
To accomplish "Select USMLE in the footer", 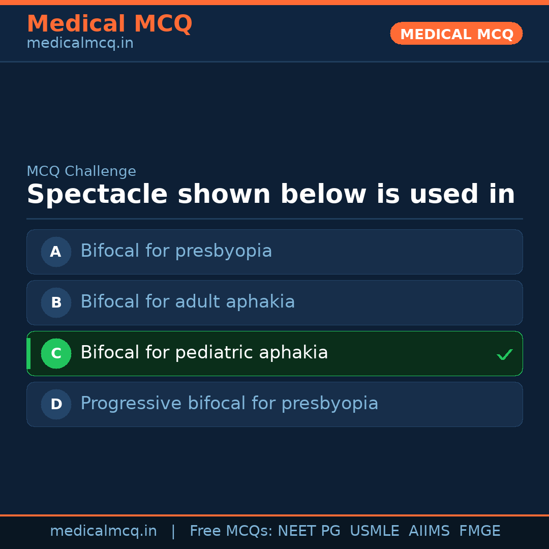I will (374, 531).
